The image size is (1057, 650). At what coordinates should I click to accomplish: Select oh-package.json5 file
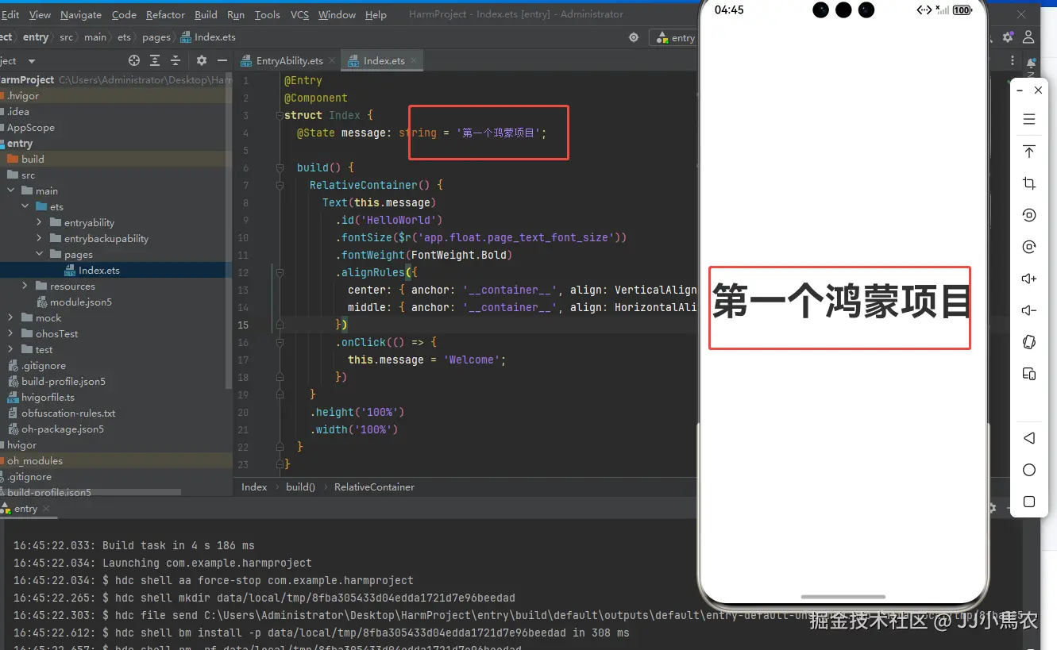click(63, 429)
